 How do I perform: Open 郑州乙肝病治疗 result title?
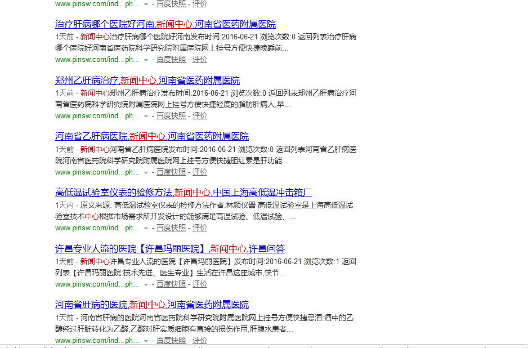pos(146,81)
